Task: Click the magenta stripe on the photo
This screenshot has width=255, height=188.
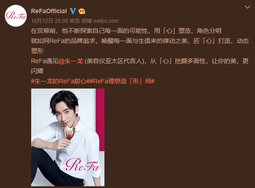Action: tap(100, 120)
